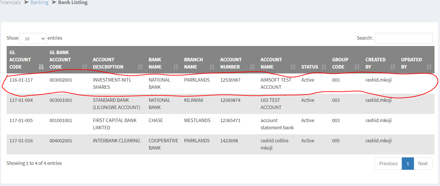Click into the Search input field
The width and height of the screenshot is (440, 186).
click(x=403, y=38)
